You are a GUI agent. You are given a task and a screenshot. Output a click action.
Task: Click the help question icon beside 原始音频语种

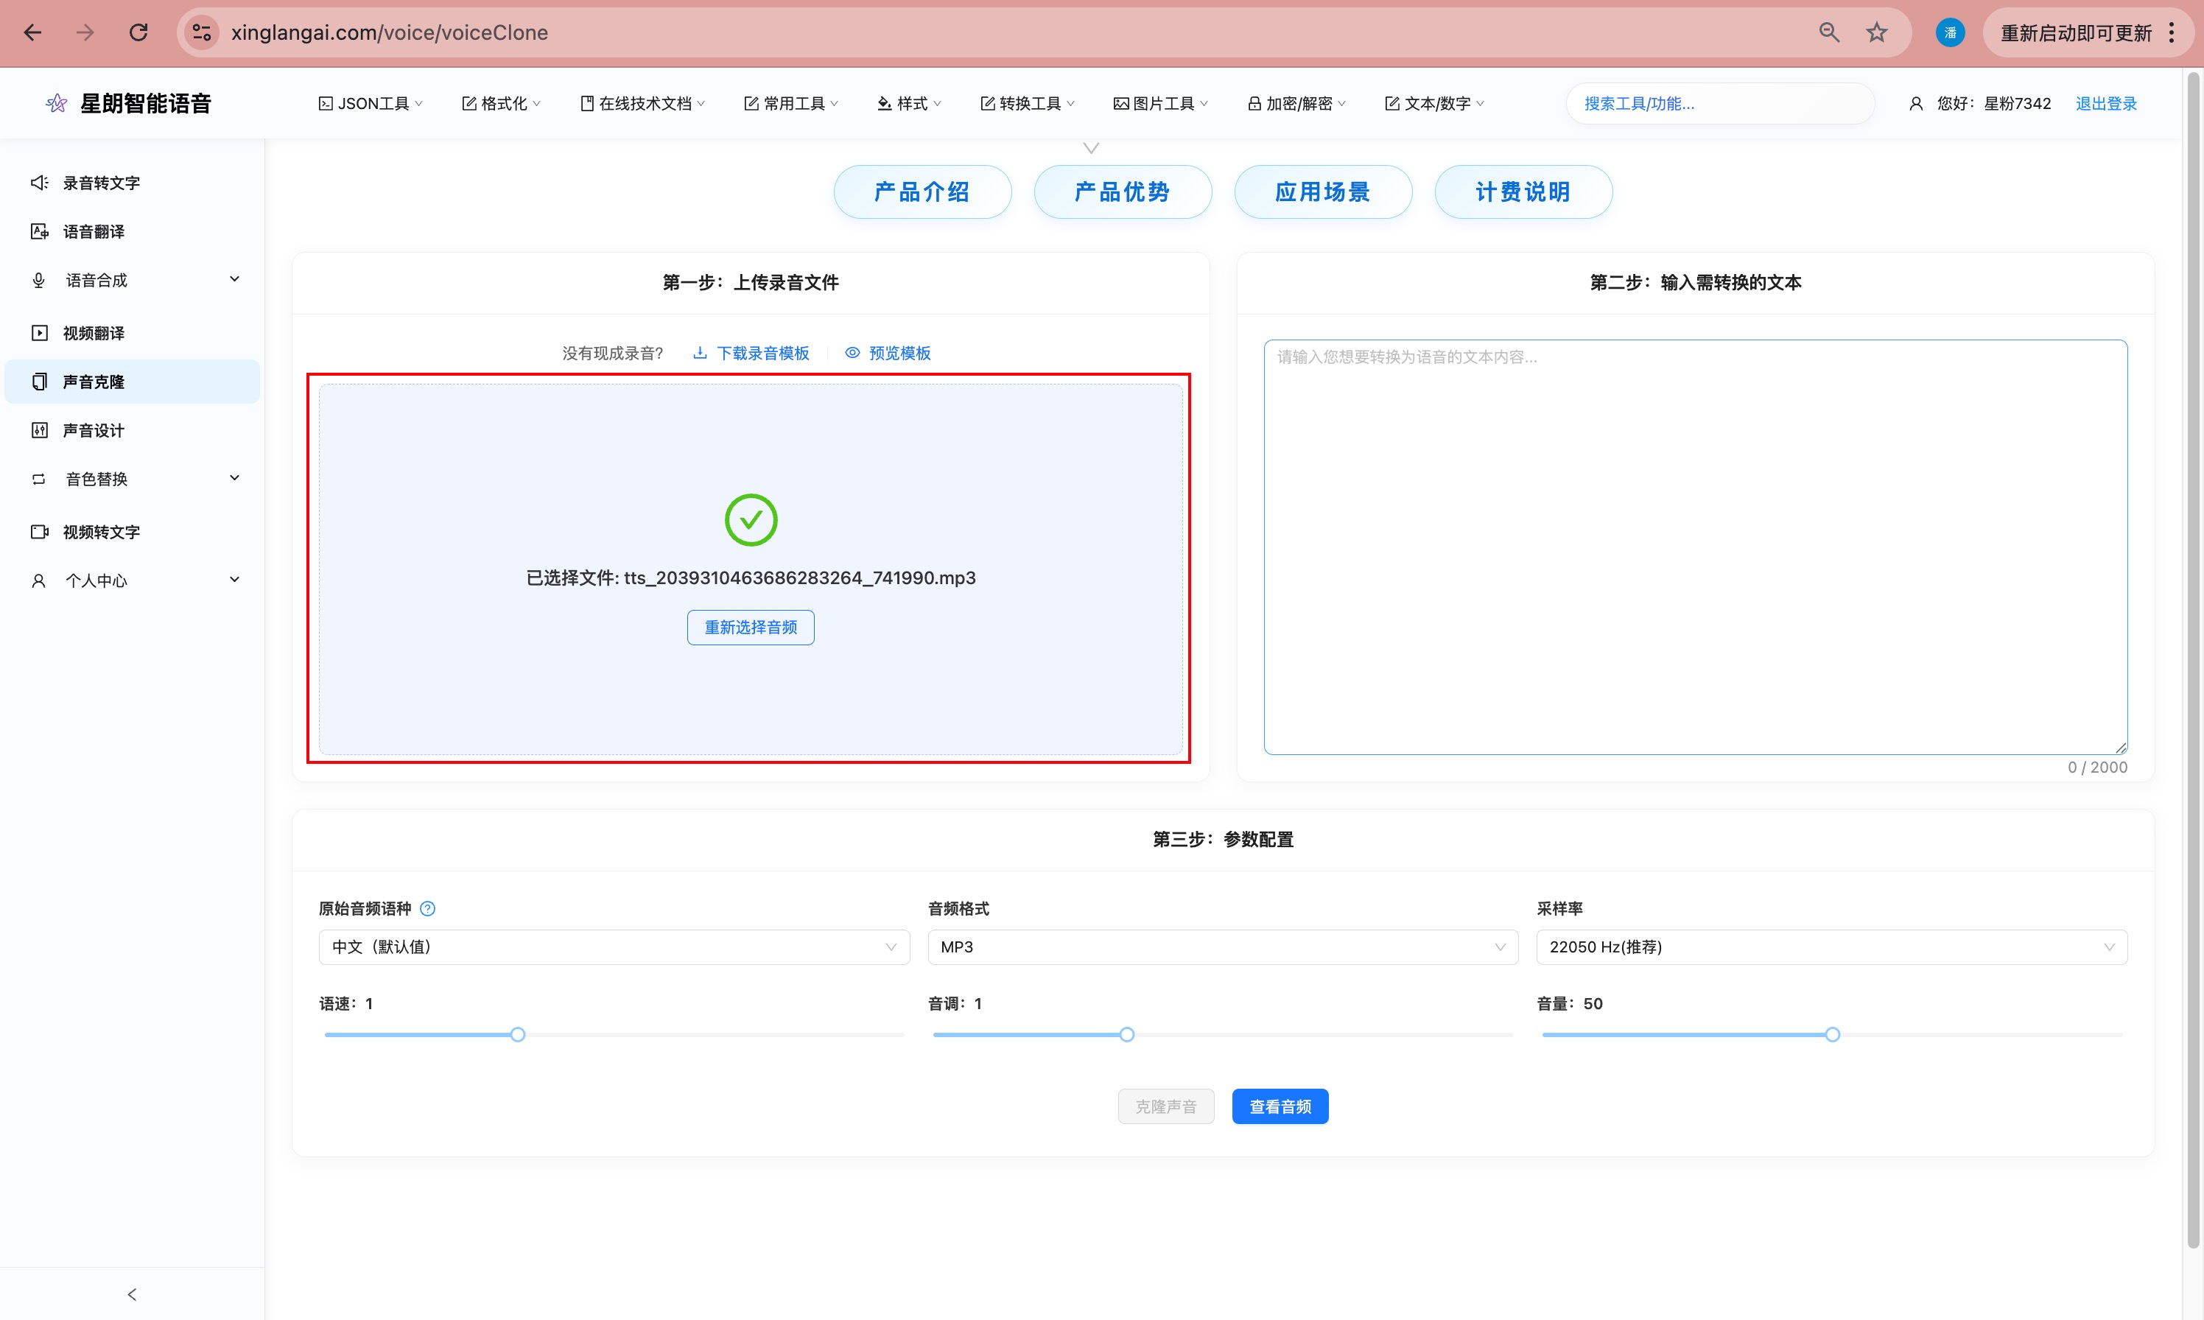[x=427, y=908]
